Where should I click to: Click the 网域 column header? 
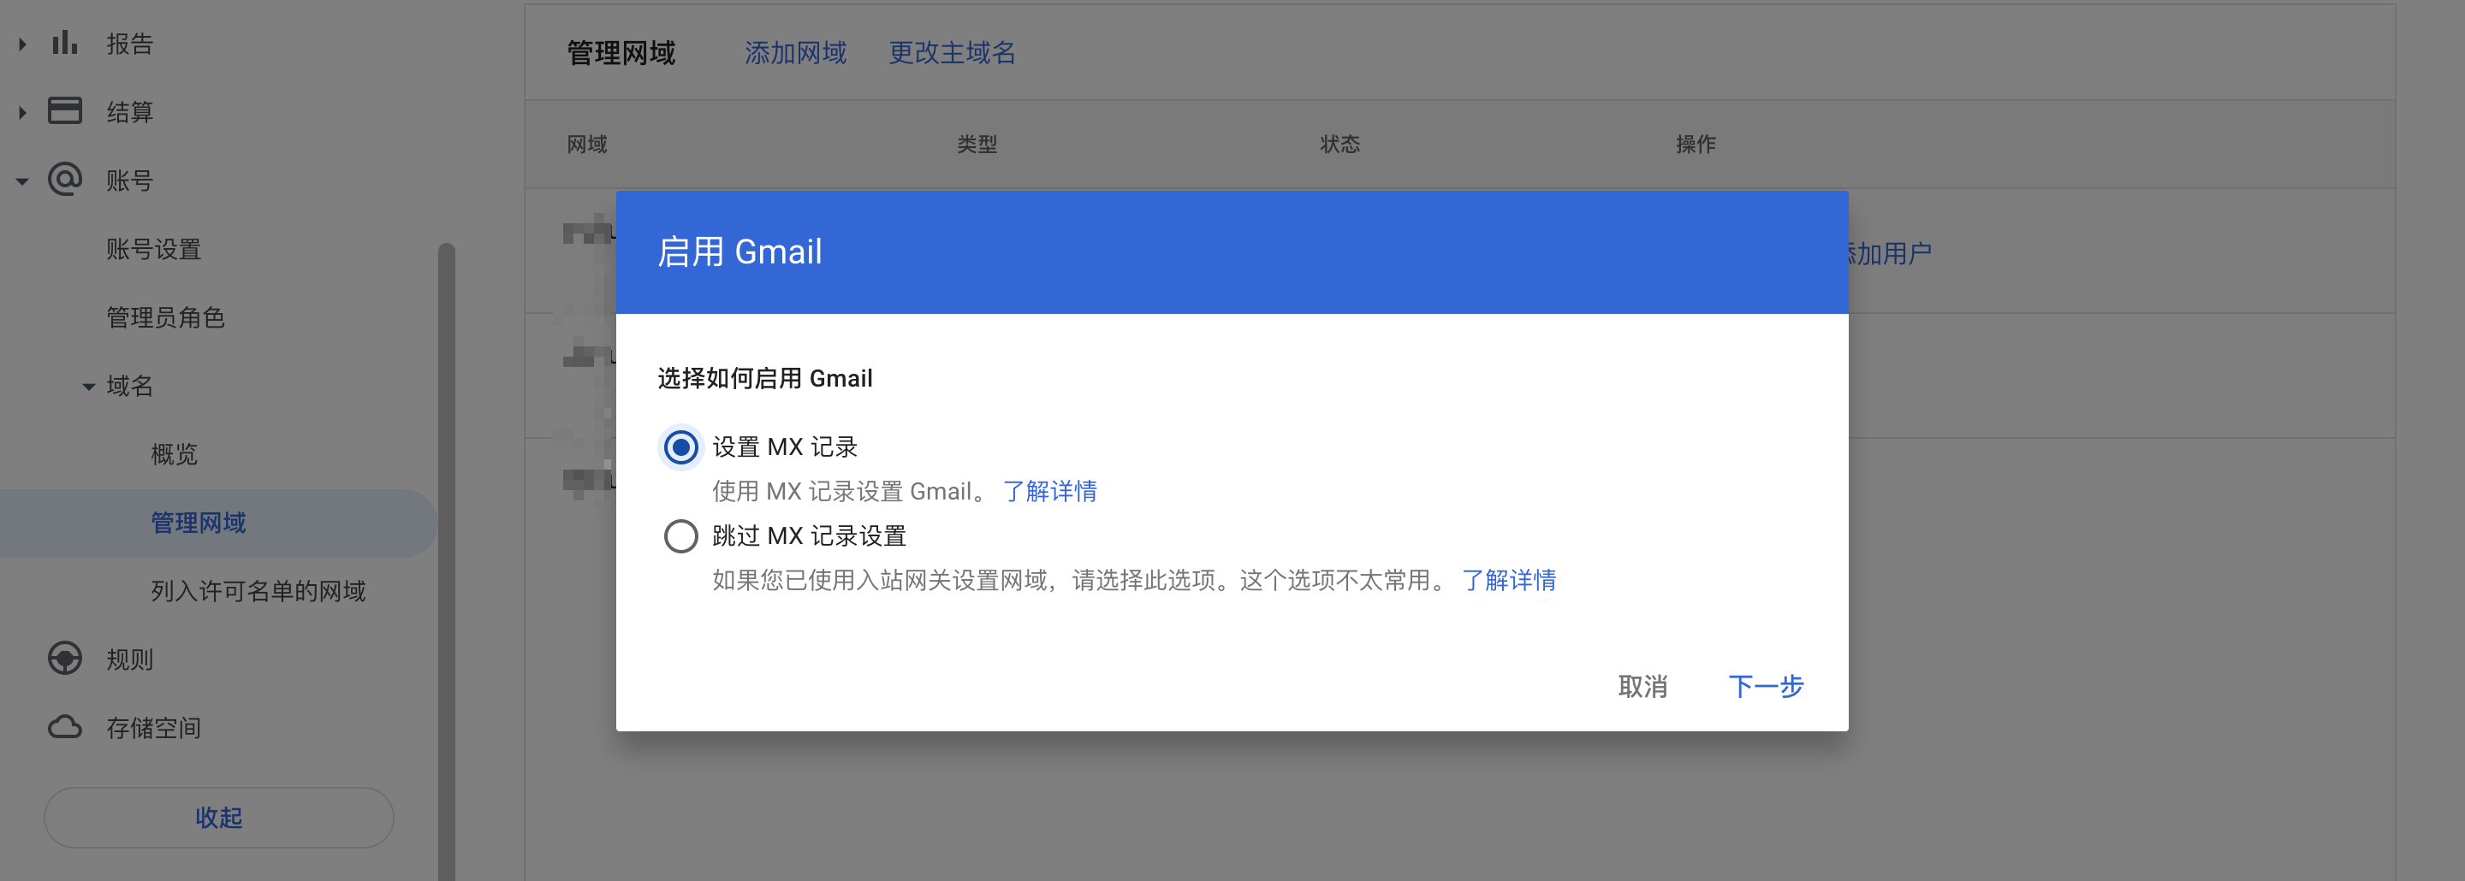coord(586,145)
